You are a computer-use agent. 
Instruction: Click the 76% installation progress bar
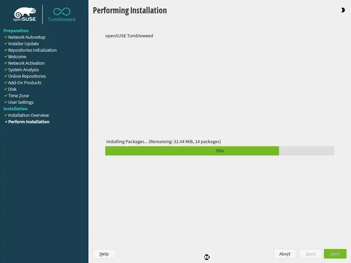(220, 151)
